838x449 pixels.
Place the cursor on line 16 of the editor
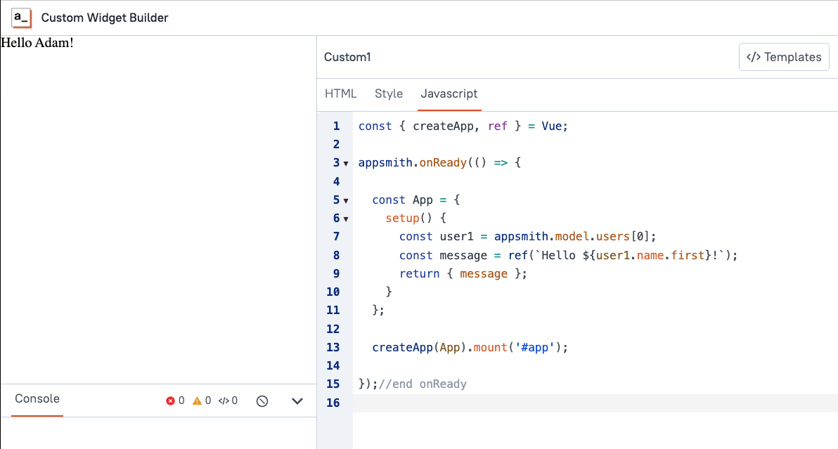tap(422, 403)
